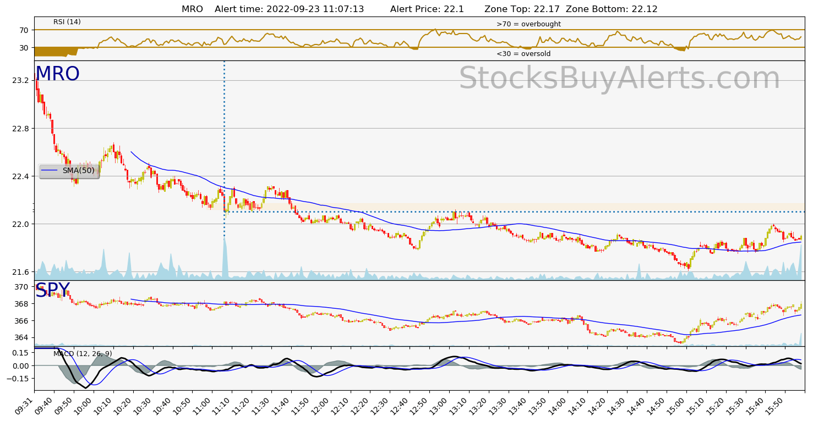Click the 23.2 price axis label
The height and width of the screenshot is (422, 813).
21,81
